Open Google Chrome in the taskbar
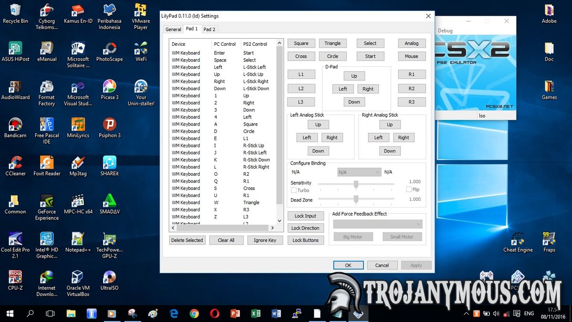 click(194, 313)
